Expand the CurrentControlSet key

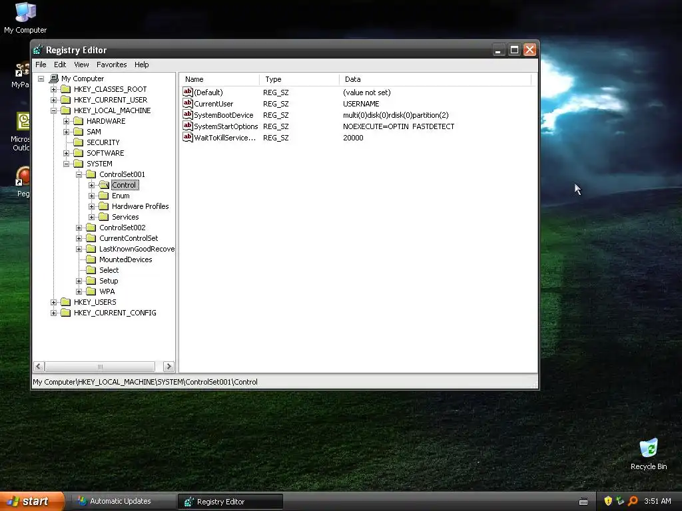(79, 238)
